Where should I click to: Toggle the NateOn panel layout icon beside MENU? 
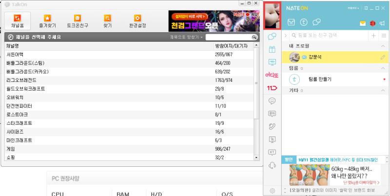[x=366, y=8]
